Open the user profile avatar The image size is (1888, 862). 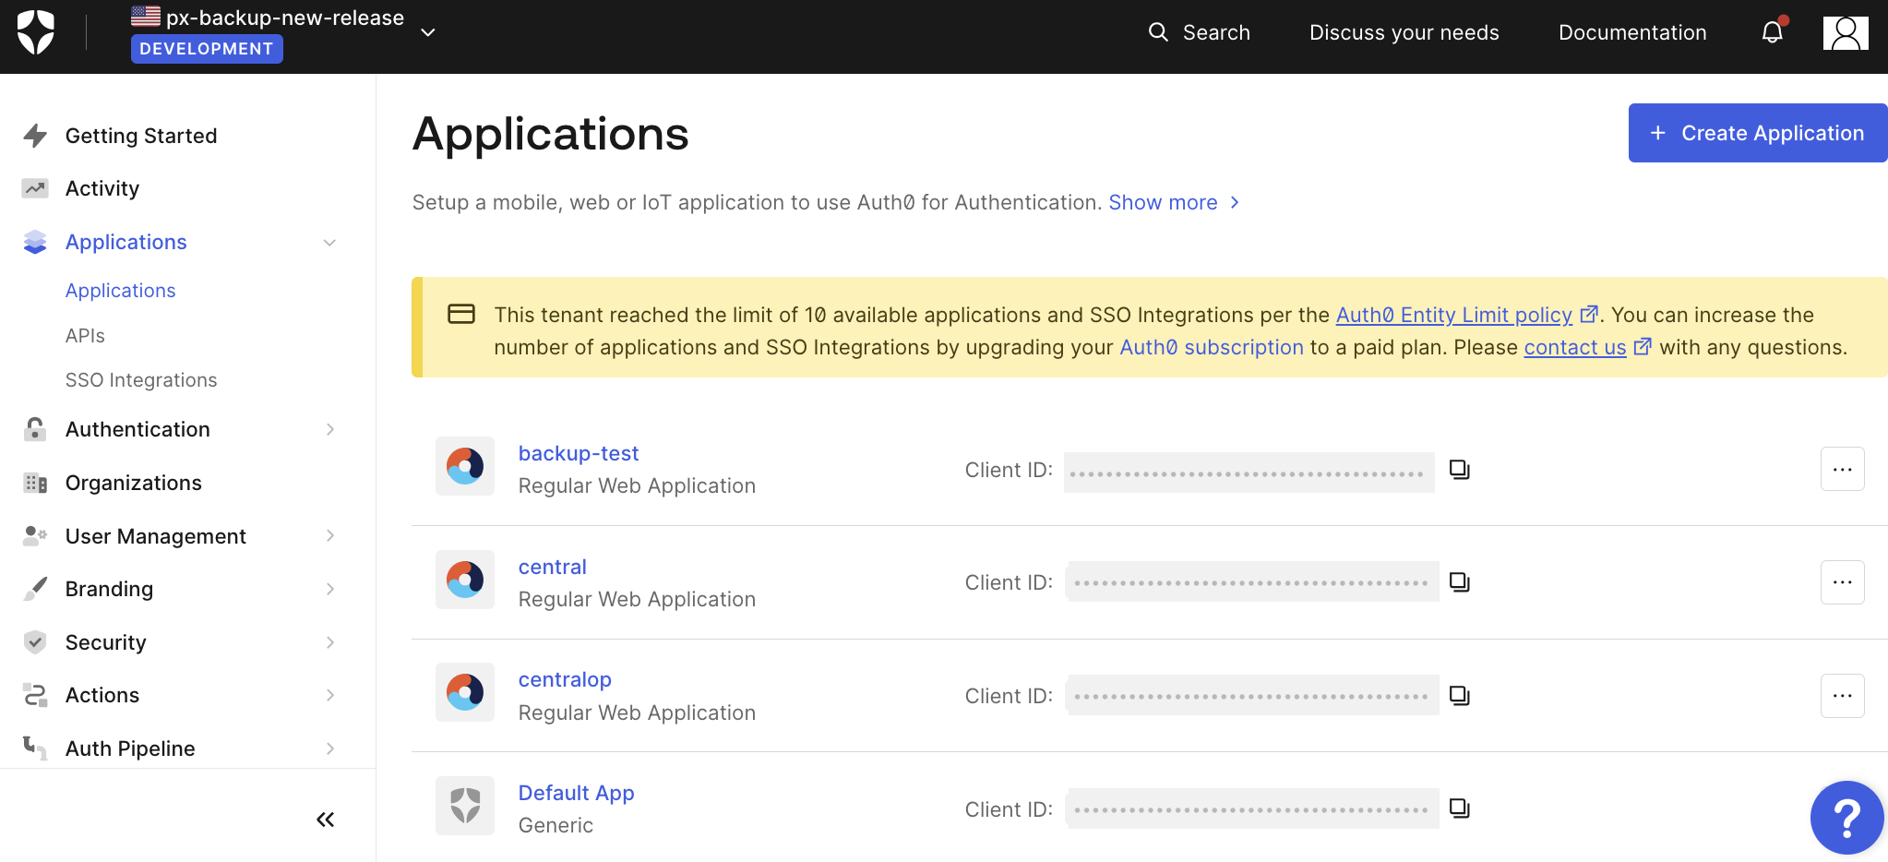pyautogui.click(x=1845, y=33)
